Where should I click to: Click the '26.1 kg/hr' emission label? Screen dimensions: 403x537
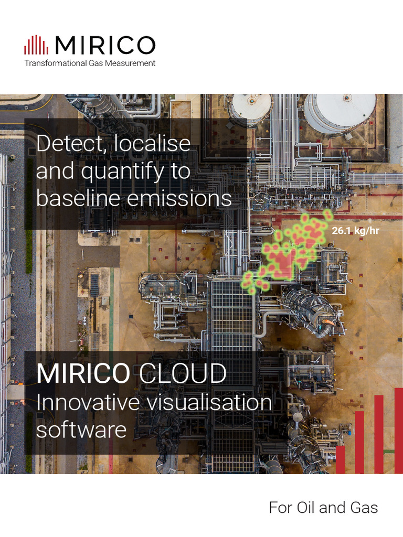355,231
